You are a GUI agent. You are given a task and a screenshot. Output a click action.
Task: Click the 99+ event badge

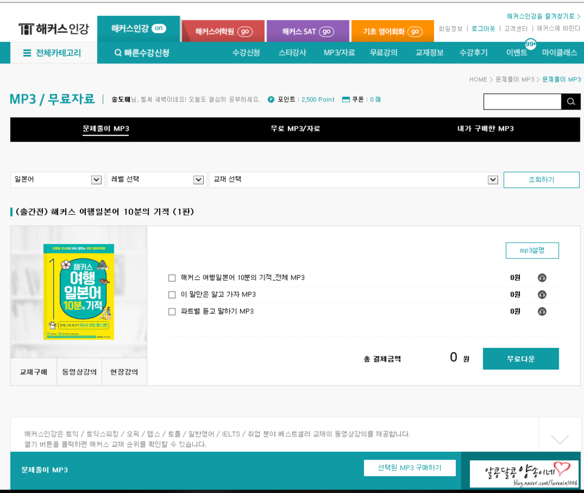pyautogui.click(x=530, y=44)
